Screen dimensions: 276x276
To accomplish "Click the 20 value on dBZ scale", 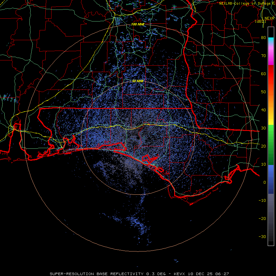I will point(263,146).
